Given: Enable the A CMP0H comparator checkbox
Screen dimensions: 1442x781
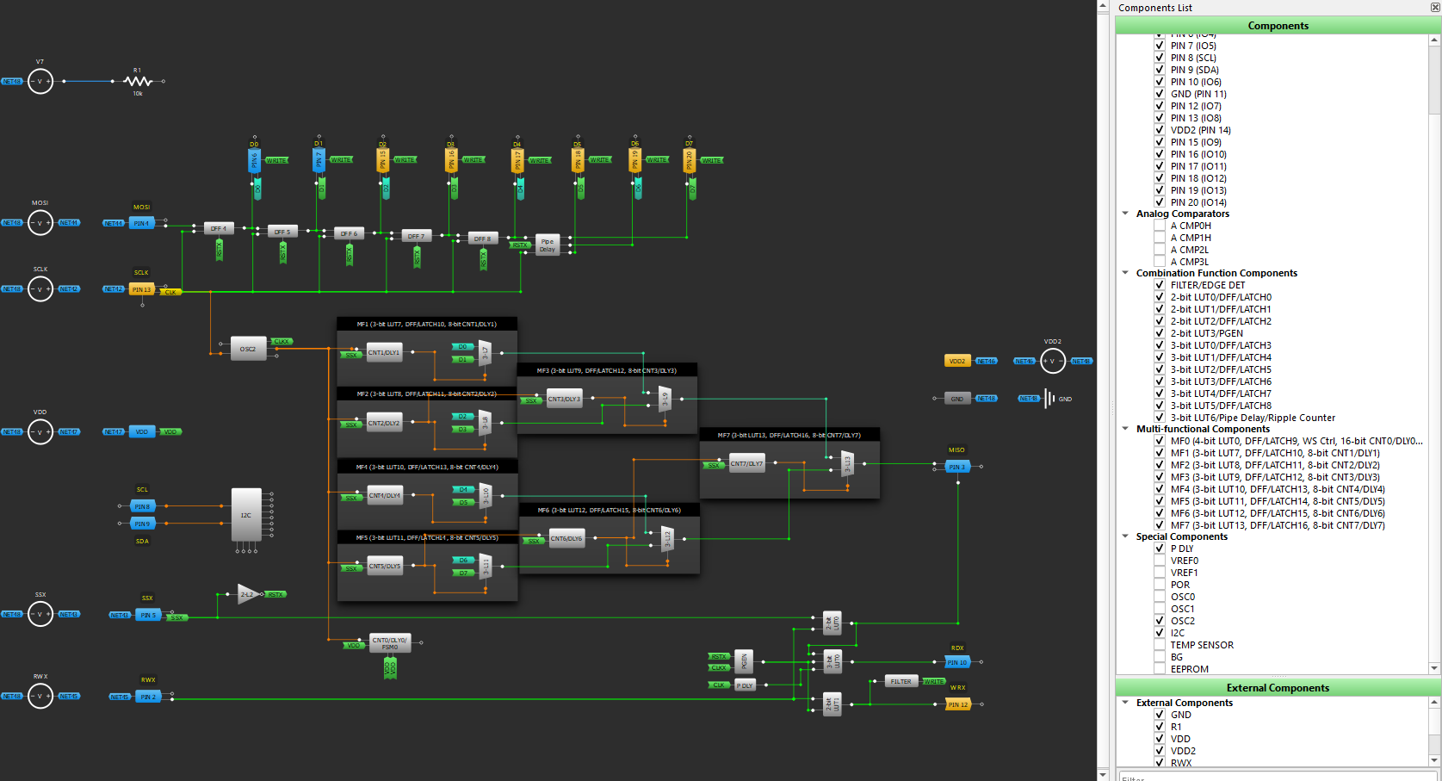Looking at the screenshot, I should 1160,226.
